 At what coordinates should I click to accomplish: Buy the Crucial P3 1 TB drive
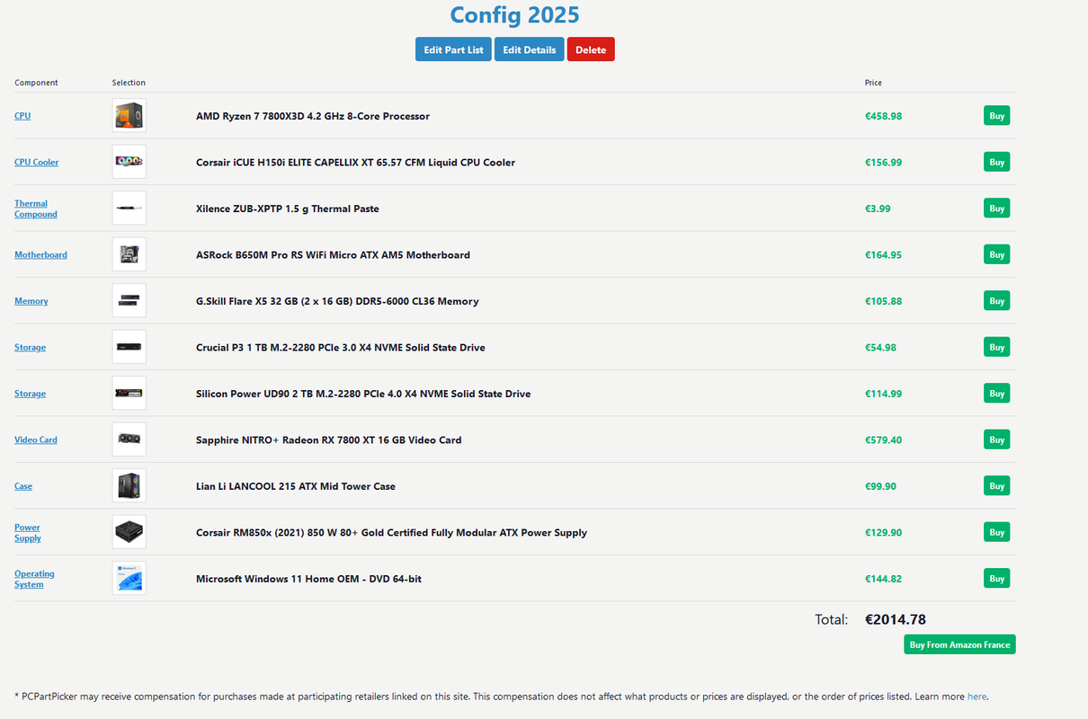coord(996,347)
